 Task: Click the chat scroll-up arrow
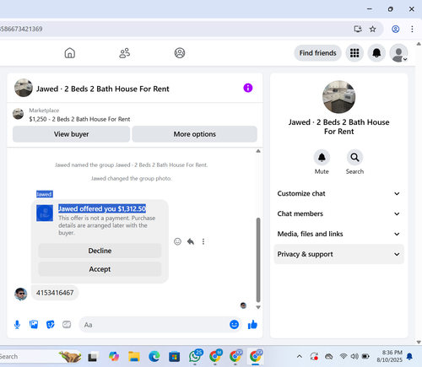click(258, 151)
